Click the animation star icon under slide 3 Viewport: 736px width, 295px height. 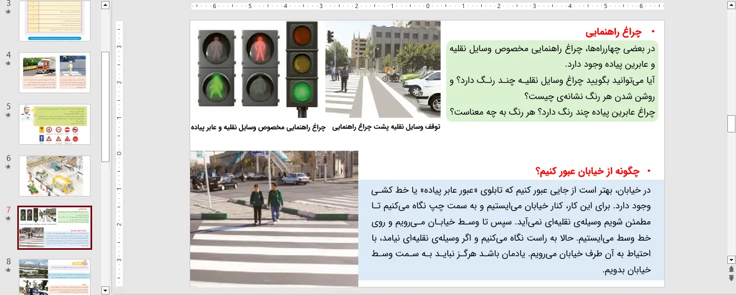point(8,11)
